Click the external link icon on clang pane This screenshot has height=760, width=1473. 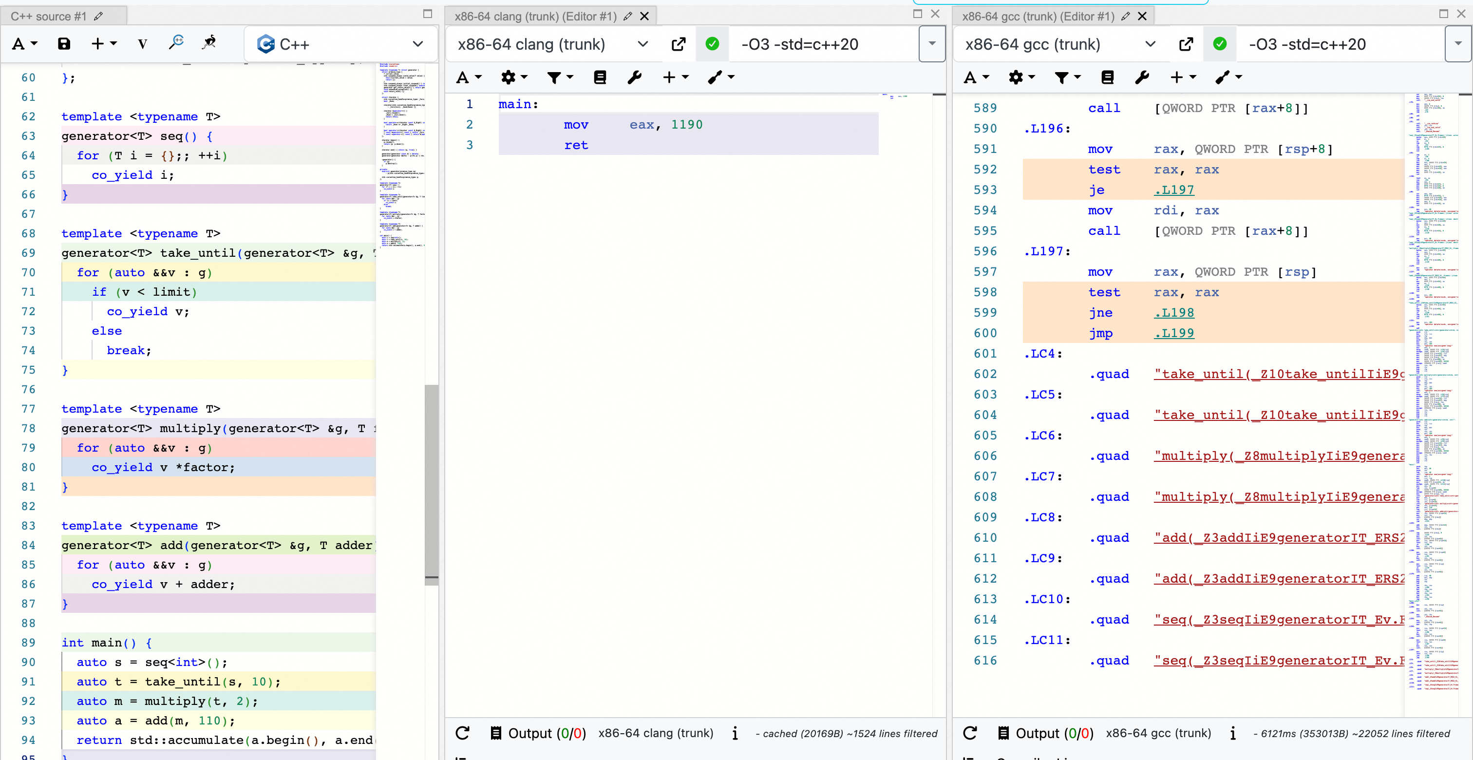[x=678, y=44]
